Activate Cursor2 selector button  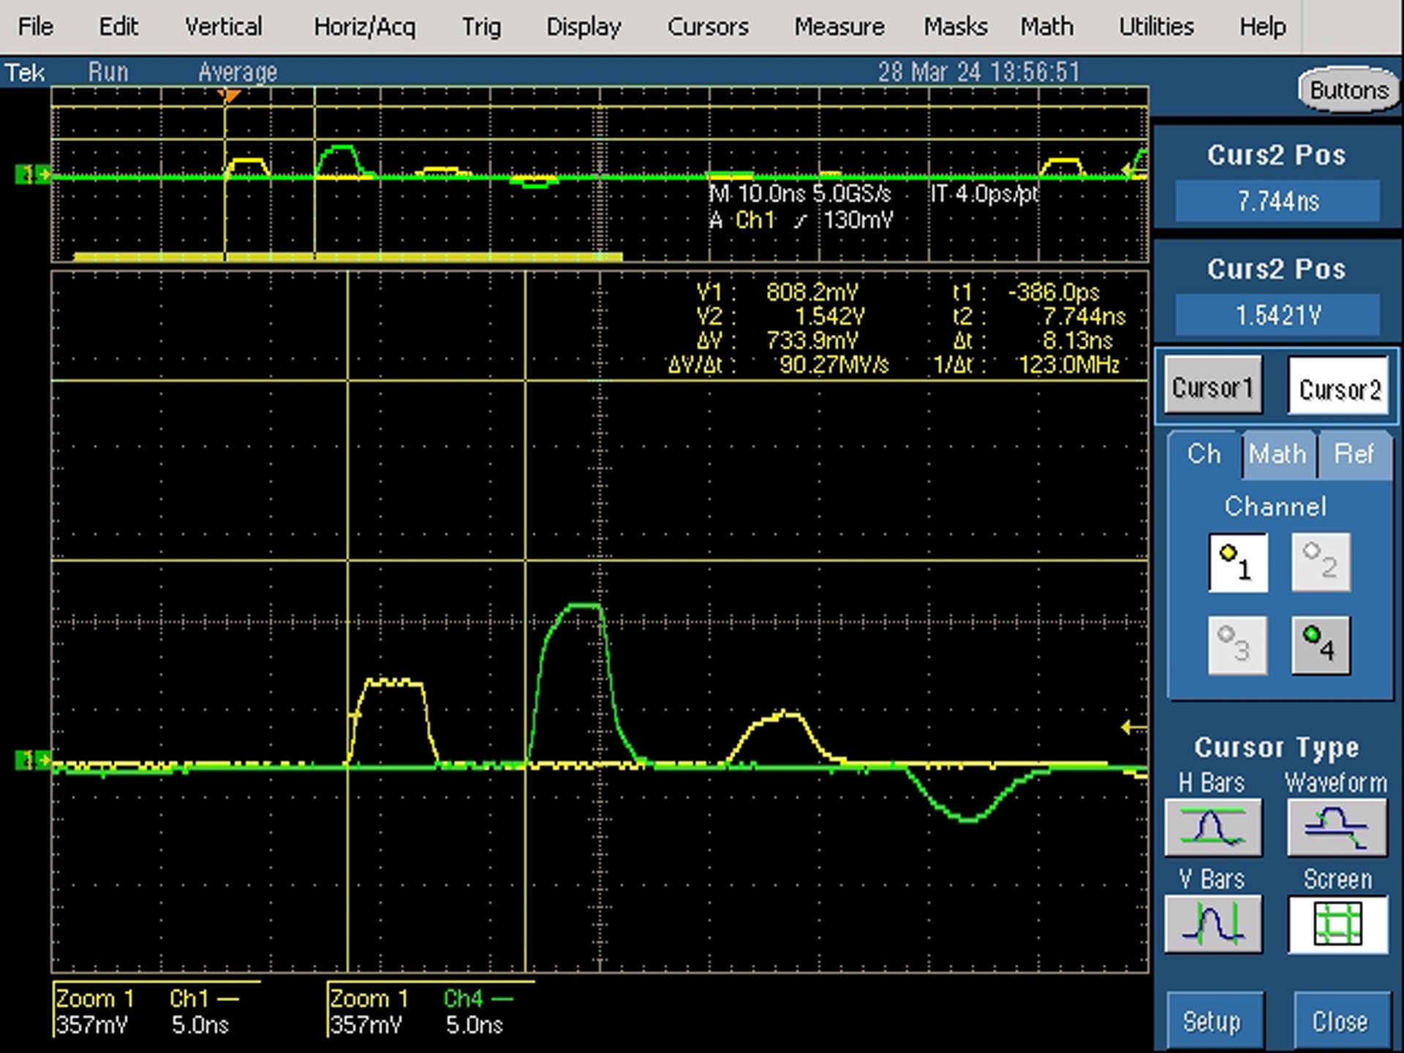[x=1338, y=387]
